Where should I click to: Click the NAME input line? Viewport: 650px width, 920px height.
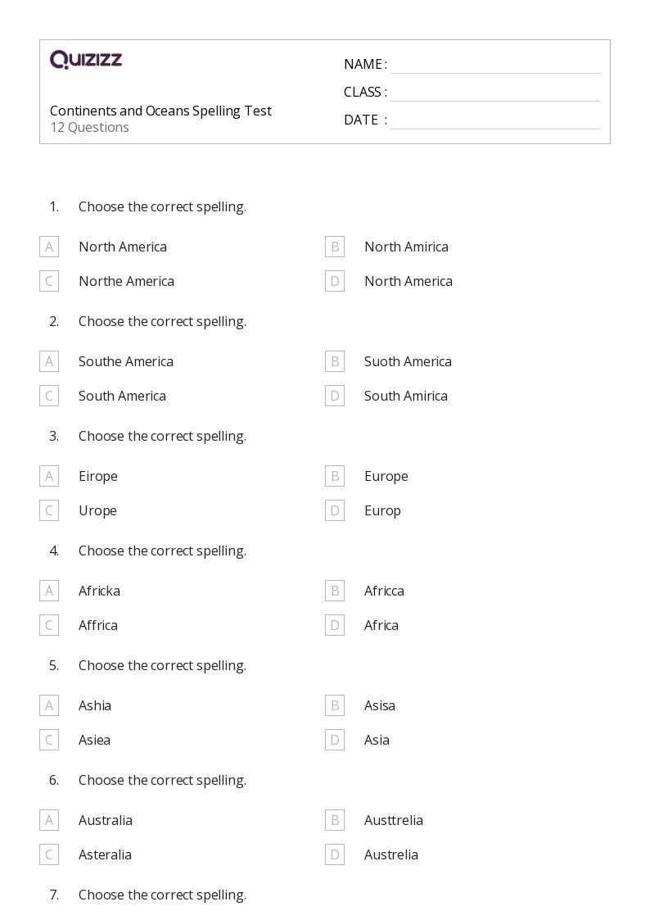[x=495, y=65]
